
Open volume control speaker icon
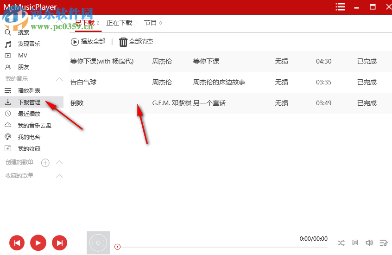click(369, 242)
